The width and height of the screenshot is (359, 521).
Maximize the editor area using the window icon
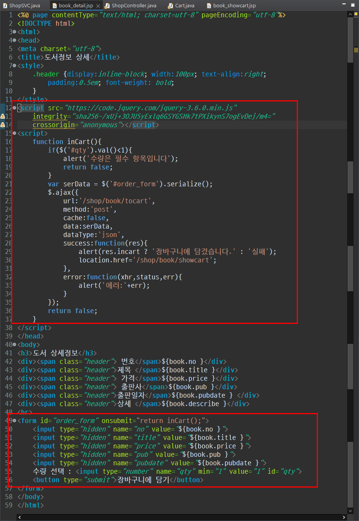click(353, 5)
